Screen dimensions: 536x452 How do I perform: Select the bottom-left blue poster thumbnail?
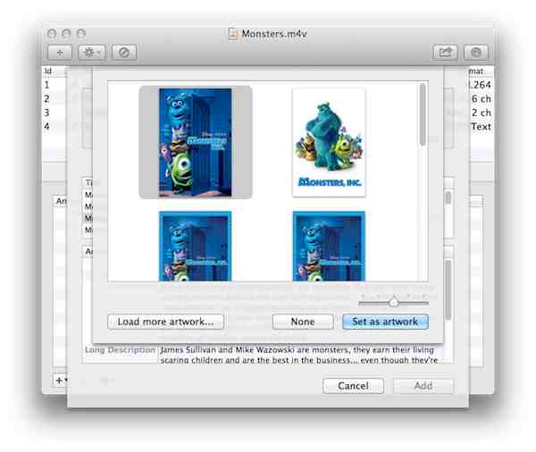point(195,247)
